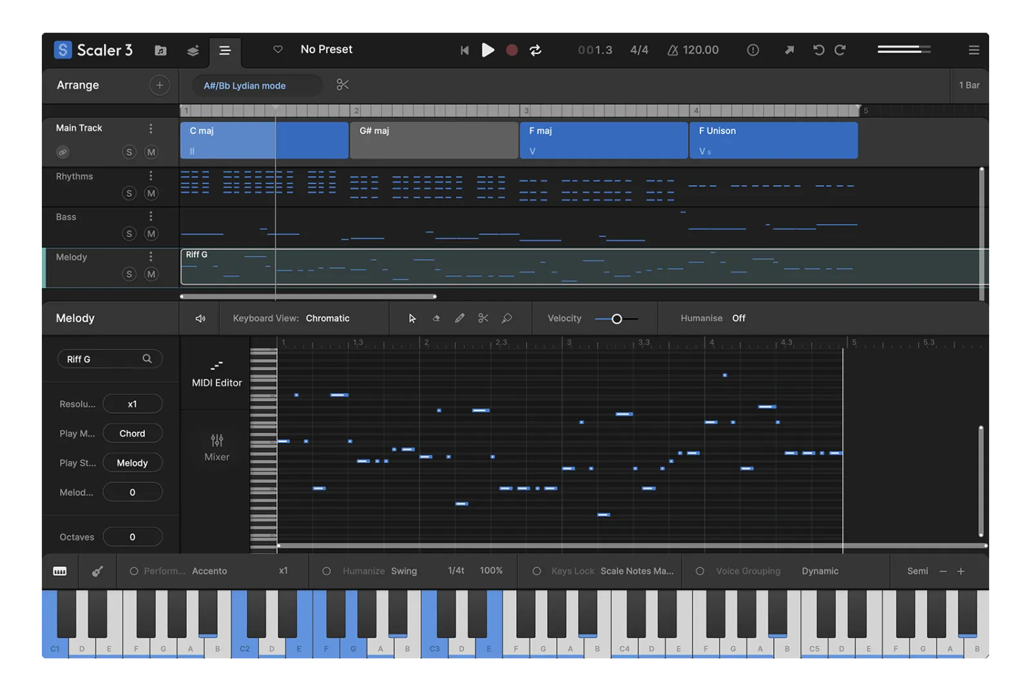Enable the Keys Lock toggle
This screenshot has width=1031, height=679.
pyautogui.click(x=537, y=571)
